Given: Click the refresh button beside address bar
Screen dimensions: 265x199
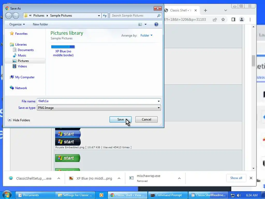Looking at the screenshot, I should (105, 16).
